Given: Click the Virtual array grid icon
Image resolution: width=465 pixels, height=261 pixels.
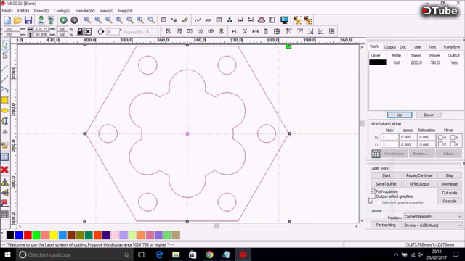Looking at the screenshot, I should point(376,154).
